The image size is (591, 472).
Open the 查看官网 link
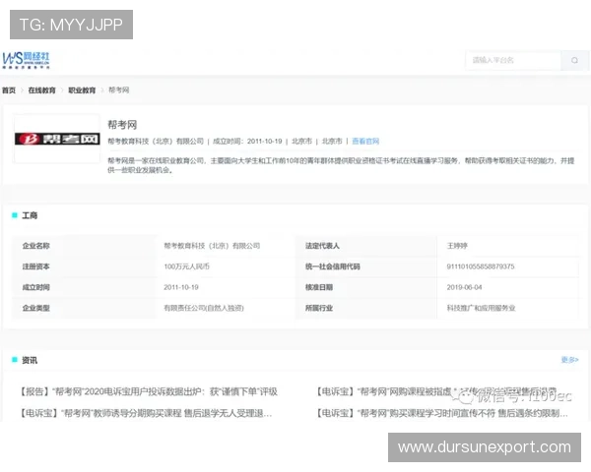click(365, 142)
